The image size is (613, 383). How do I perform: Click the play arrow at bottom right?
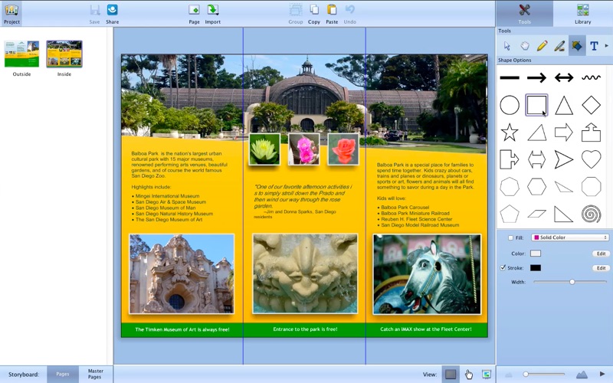(602, 375)
